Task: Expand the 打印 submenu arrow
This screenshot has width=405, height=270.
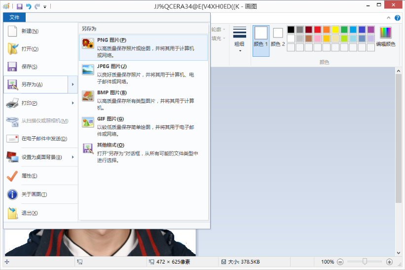Action: (x=73, y=103)
